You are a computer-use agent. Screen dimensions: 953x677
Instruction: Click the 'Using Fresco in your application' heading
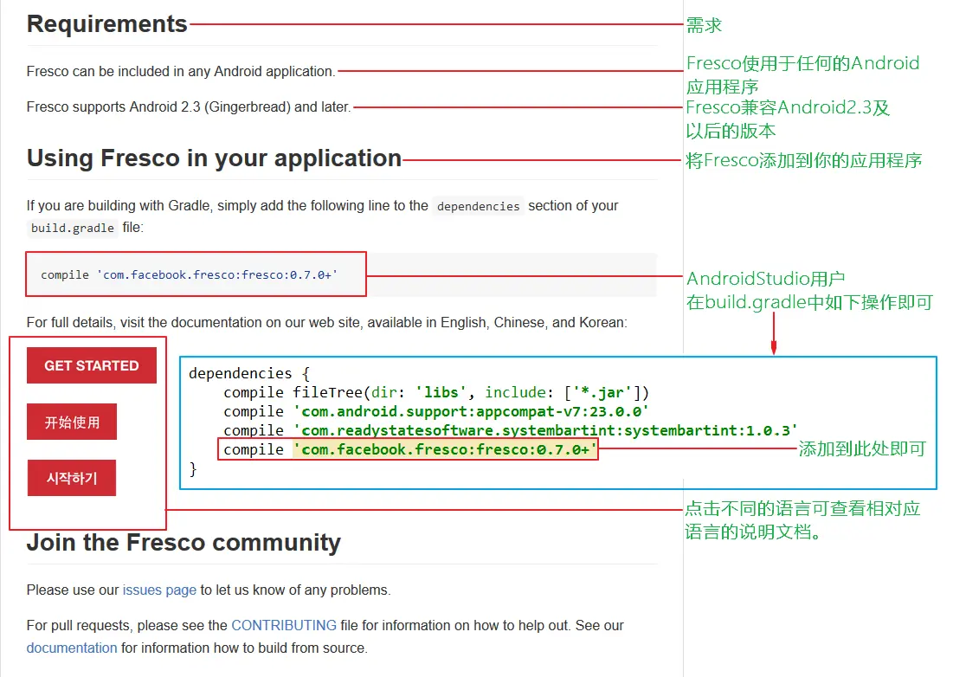[214, 158]
